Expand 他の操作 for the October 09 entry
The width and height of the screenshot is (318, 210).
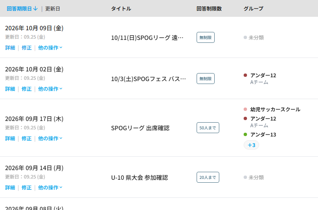(x=50, y=47)
